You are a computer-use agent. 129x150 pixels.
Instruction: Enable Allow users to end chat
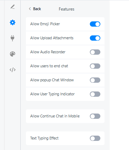95,66
